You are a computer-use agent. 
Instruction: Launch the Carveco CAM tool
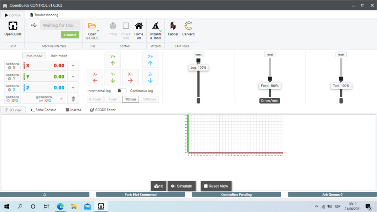188,27
